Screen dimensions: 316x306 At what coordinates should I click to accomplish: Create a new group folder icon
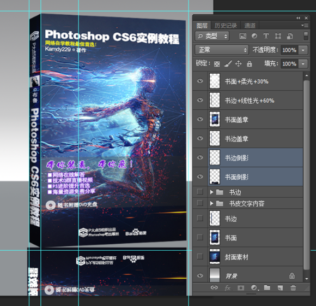[267, 287]
